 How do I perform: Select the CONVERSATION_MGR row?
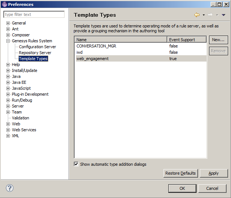tap(141, 46)
